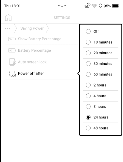This screenshot has height=162, width=123.
Task: Select 48 hours power off option
Action: pyautogui.click(x=100, y=128)
